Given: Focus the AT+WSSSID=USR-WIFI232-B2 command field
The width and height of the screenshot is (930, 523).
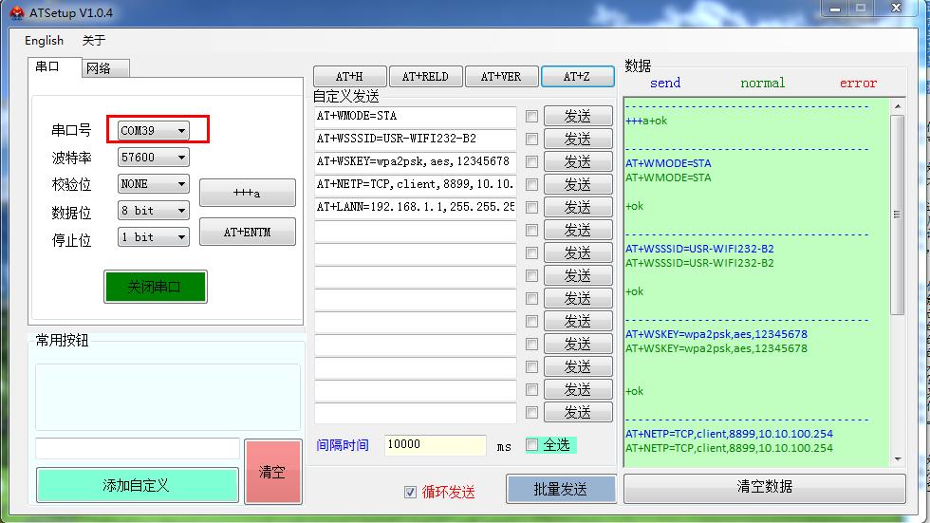Looking at the screenshot, I should 416,139.
